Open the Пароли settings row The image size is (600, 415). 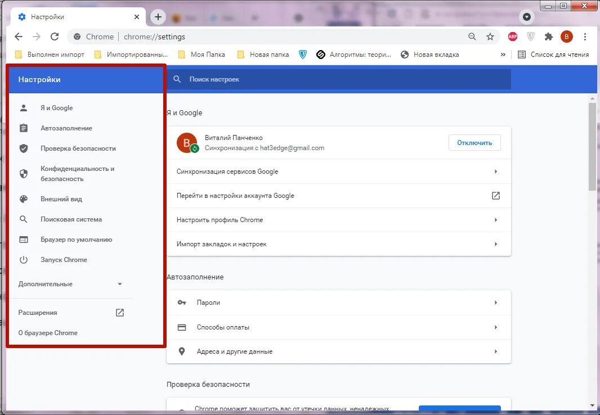[339, 303]
